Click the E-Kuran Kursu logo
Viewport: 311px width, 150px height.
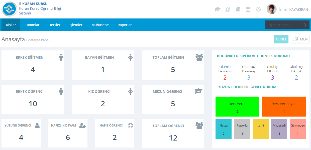pyautogui.click(x=9, y=9)
